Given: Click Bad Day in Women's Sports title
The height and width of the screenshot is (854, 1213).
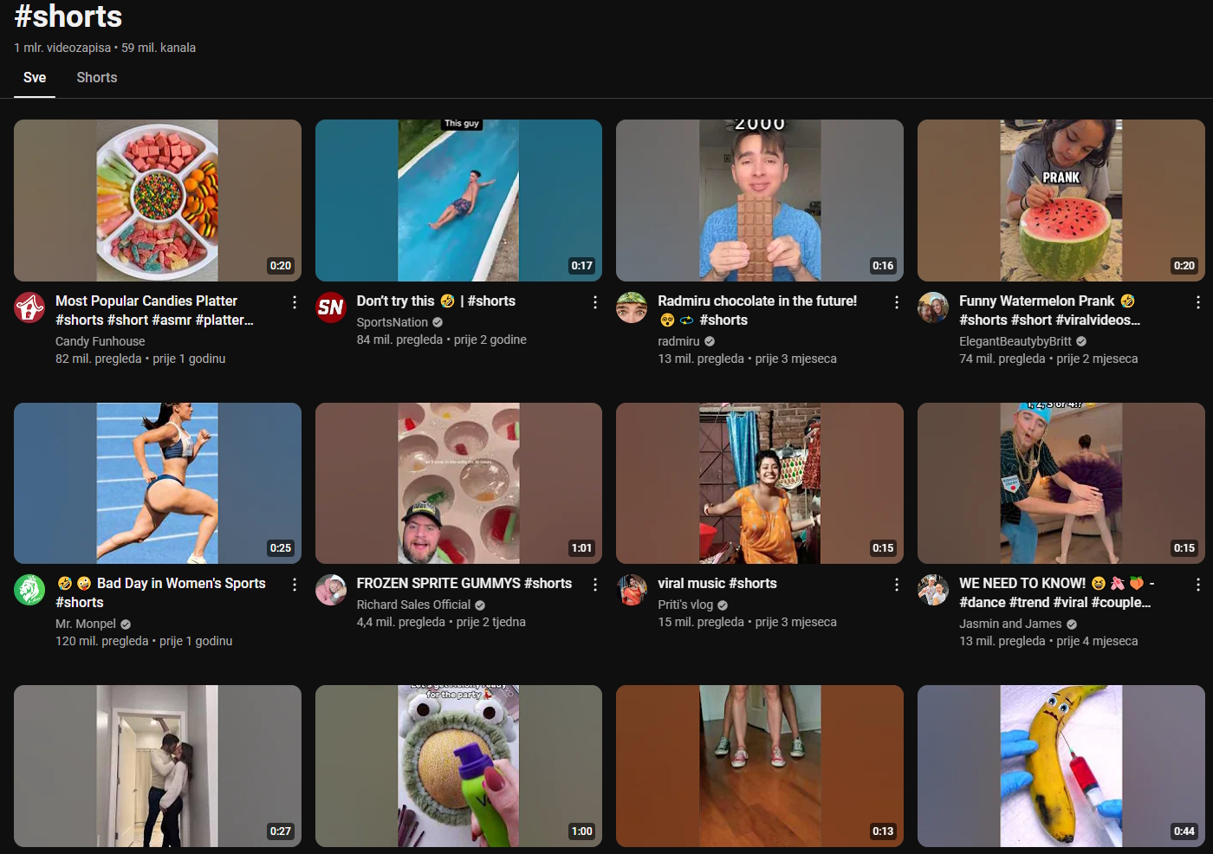Looking at the screenshot, I should tap(180, 584).
